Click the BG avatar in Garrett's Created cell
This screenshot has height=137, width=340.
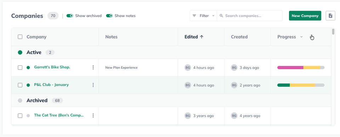coord(234,68)
